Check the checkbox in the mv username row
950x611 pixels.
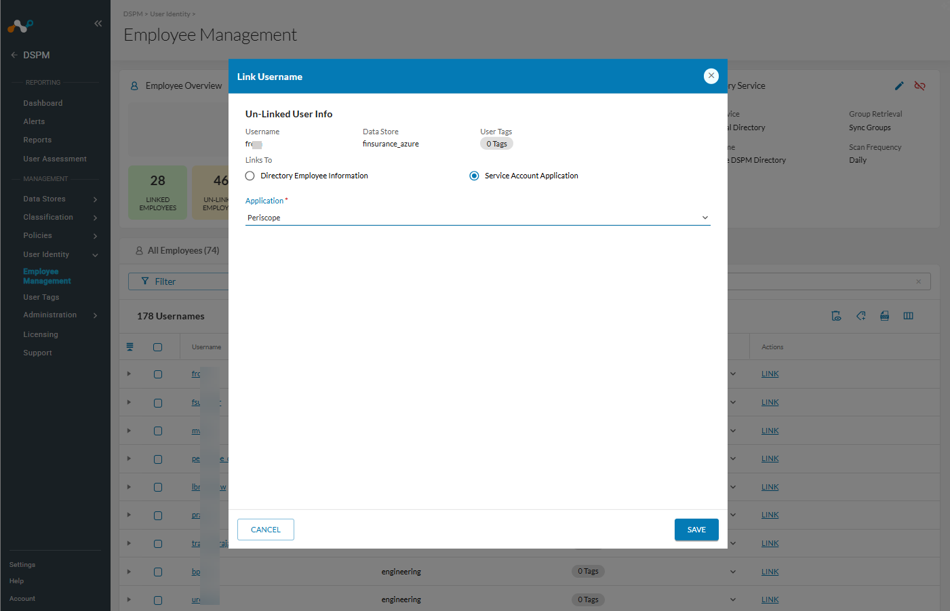(158, 431)
